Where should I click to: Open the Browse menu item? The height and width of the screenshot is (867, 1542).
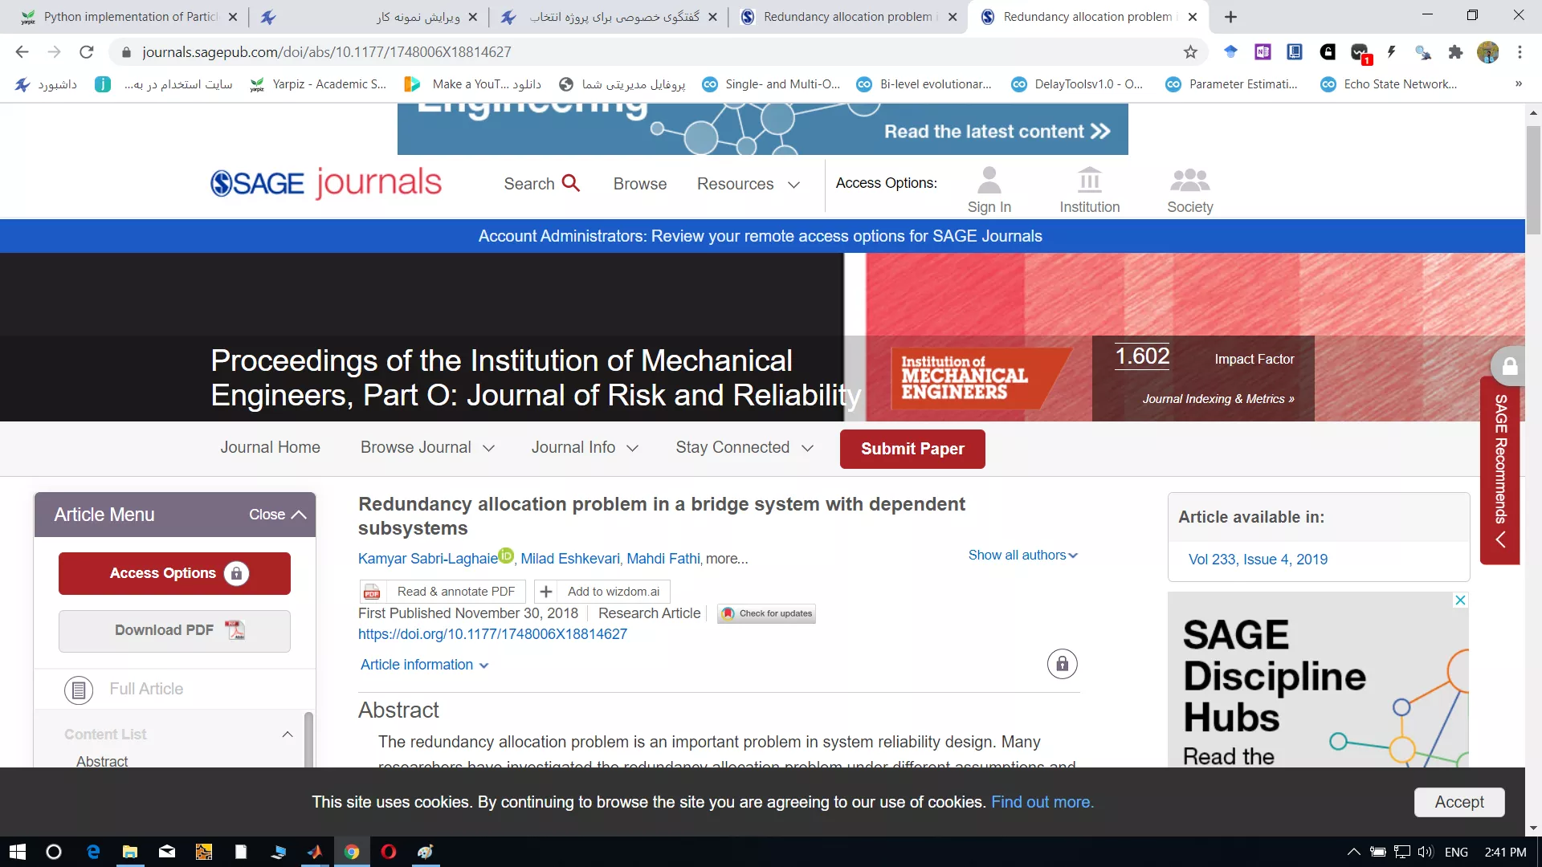pyautogui.click(x=640, y=184)
